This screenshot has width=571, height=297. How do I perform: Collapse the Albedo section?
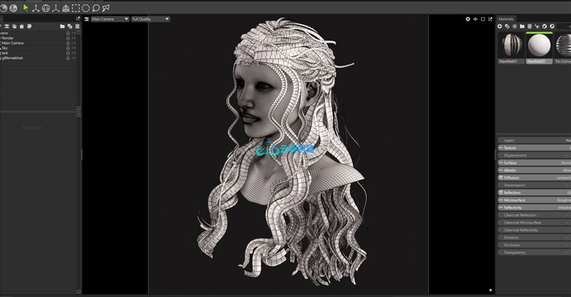[501, 170]
